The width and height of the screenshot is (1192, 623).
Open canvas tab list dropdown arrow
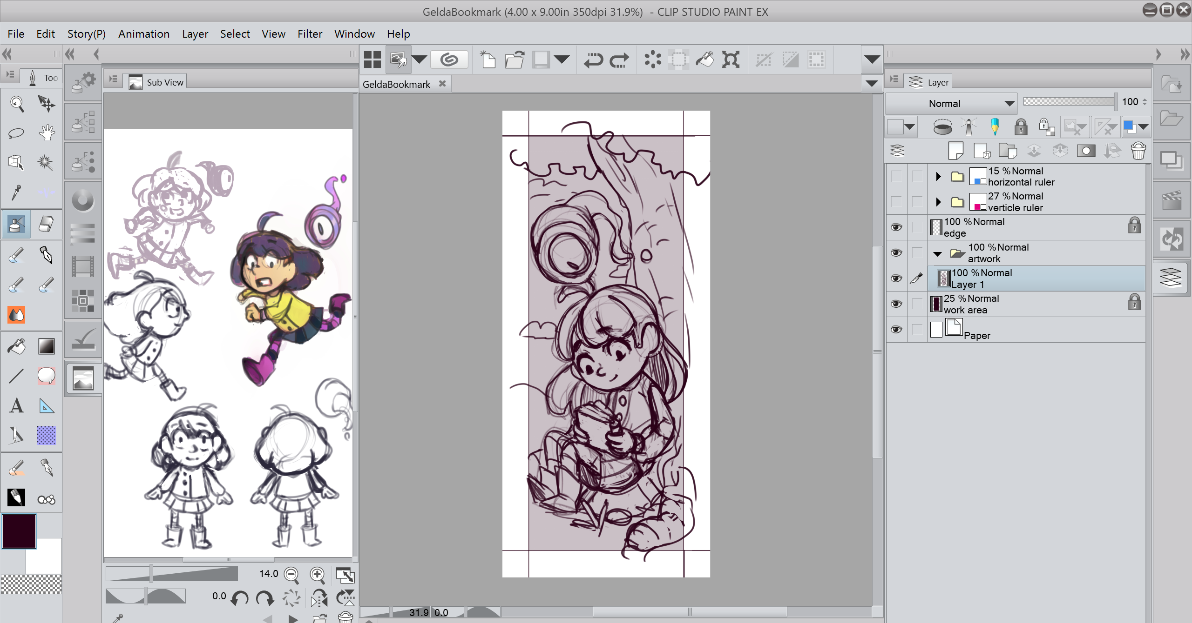point(872,84)
